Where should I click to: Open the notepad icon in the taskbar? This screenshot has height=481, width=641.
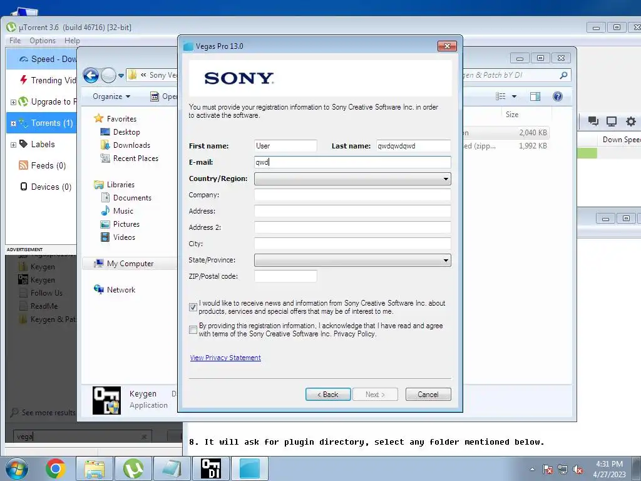(172, 468)
